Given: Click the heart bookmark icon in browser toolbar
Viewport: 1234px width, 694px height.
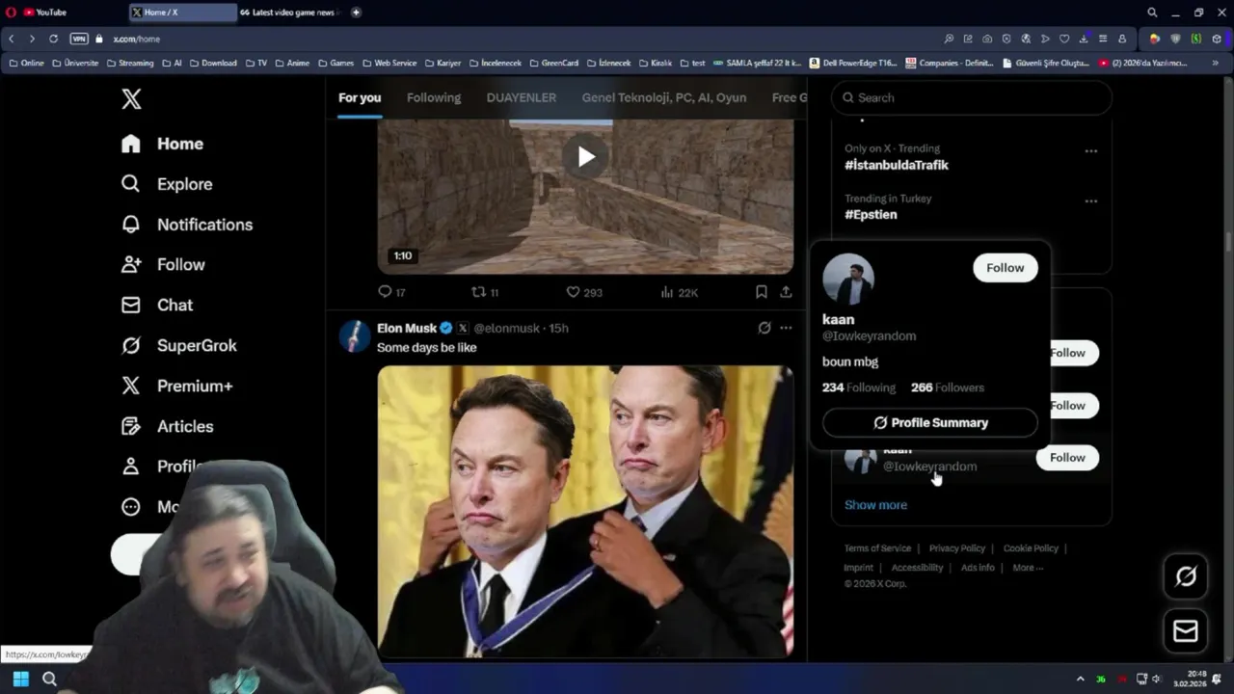Looking at the screenshot, I should pyautogui.click(x=1064, y=39).
